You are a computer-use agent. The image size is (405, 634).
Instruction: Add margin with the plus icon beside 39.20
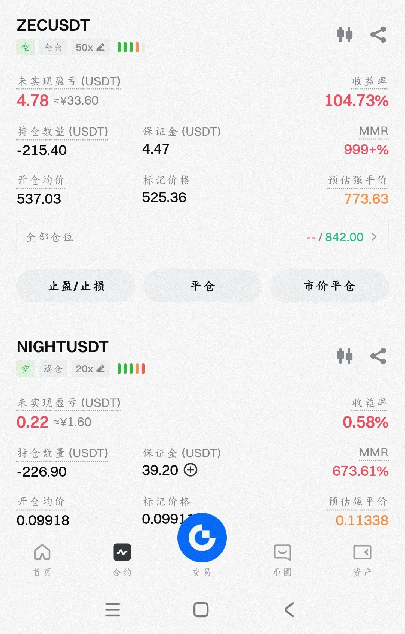click(190, 470)
